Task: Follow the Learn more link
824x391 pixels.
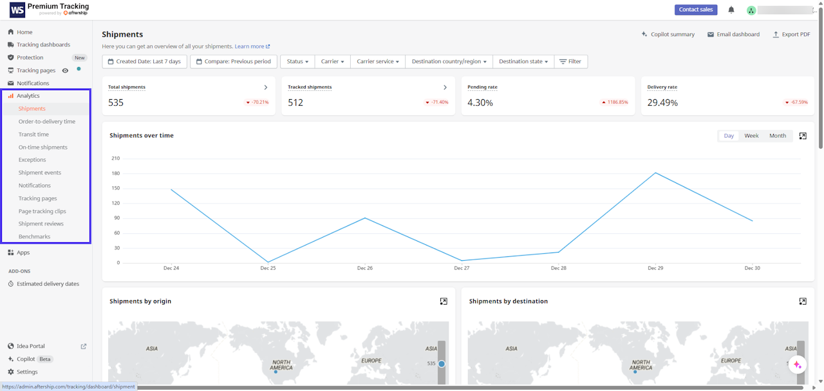Action: pyautogui.click(x=252, y=46)
